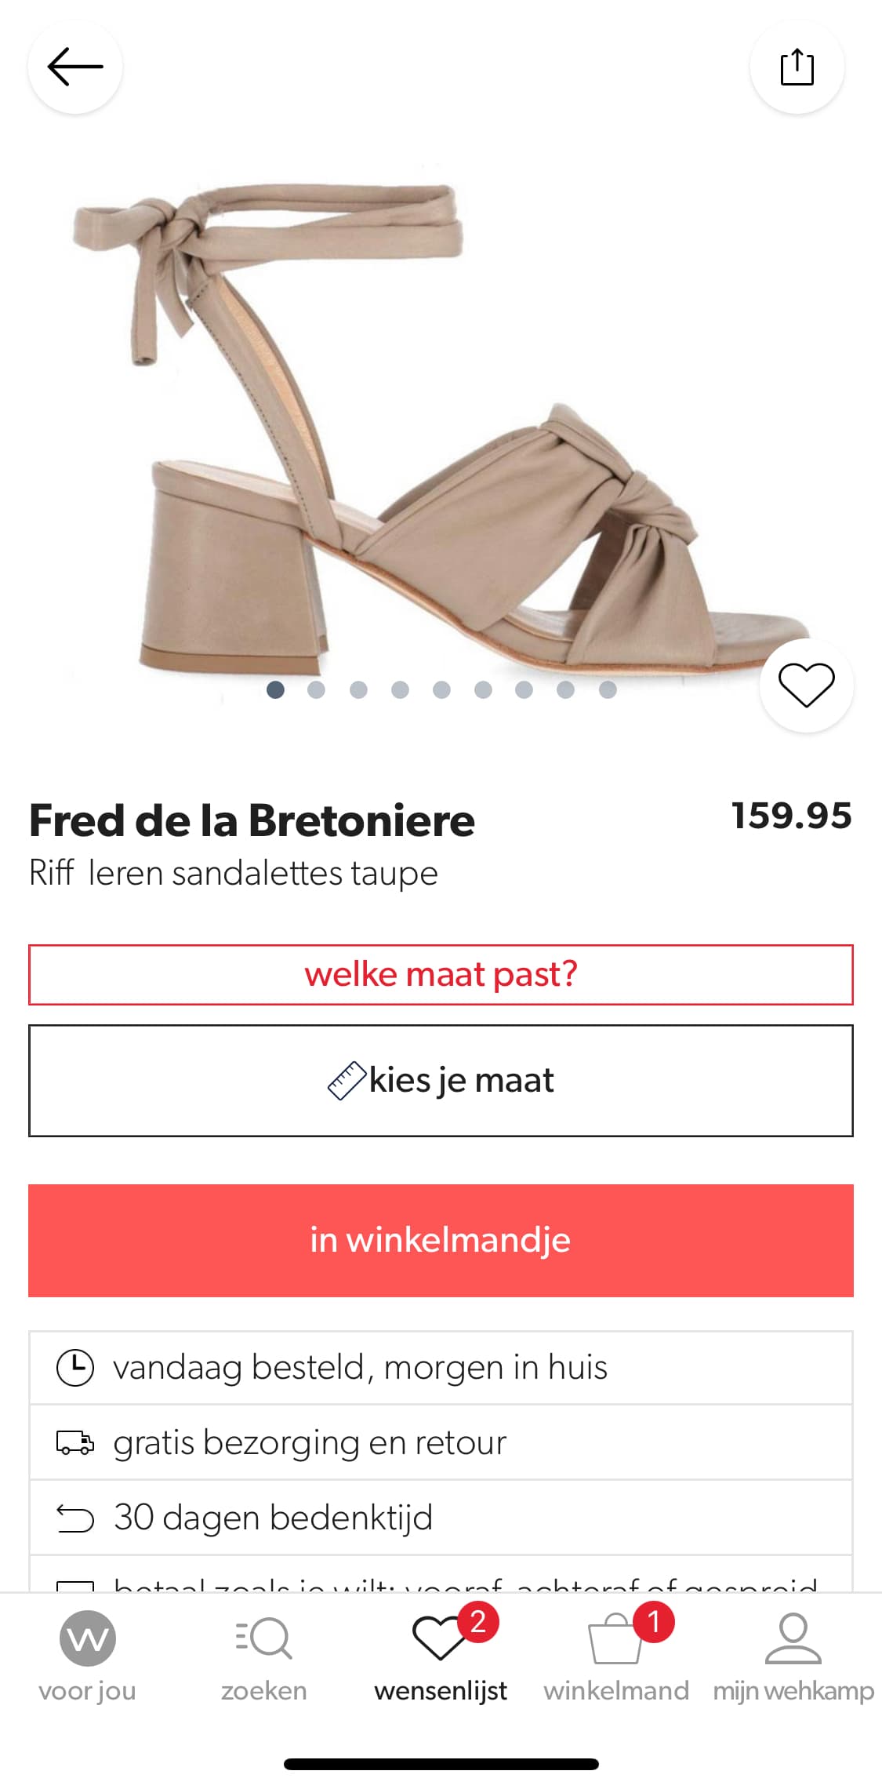Screen dimensions: 882x1789
Task: Select the fifth image carousel dot
Action: 441,689
